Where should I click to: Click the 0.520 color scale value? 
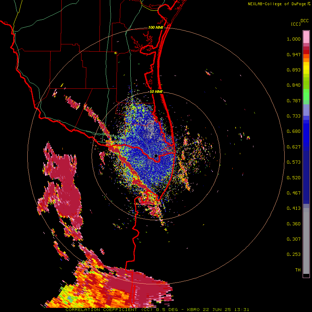click(x=294, y=178)
